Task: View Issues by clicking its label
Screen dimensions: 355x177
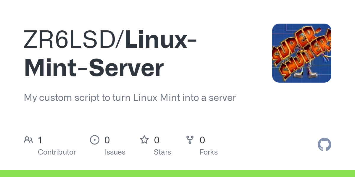Action: pos(115,152)
